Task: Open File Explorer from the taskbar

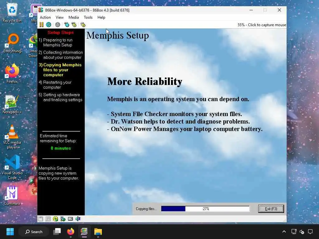Action: 98,232
